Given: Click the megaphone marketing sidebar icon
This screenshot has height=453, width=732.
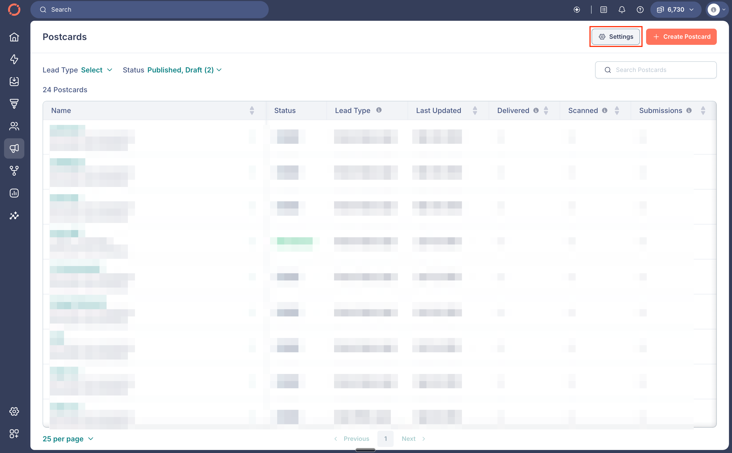Looking at the screenshot, I should click(x=14, y=148).
